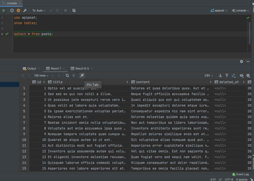Open the Tx: Auto transaction dropdown
Screen dimensions: 254x181
(39, 10)
